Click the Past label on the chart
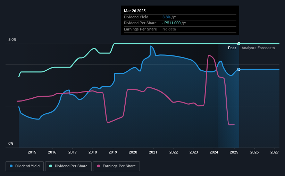Image resolution: width=285 pixels, height=176 pixels. [x=232, y=48]
